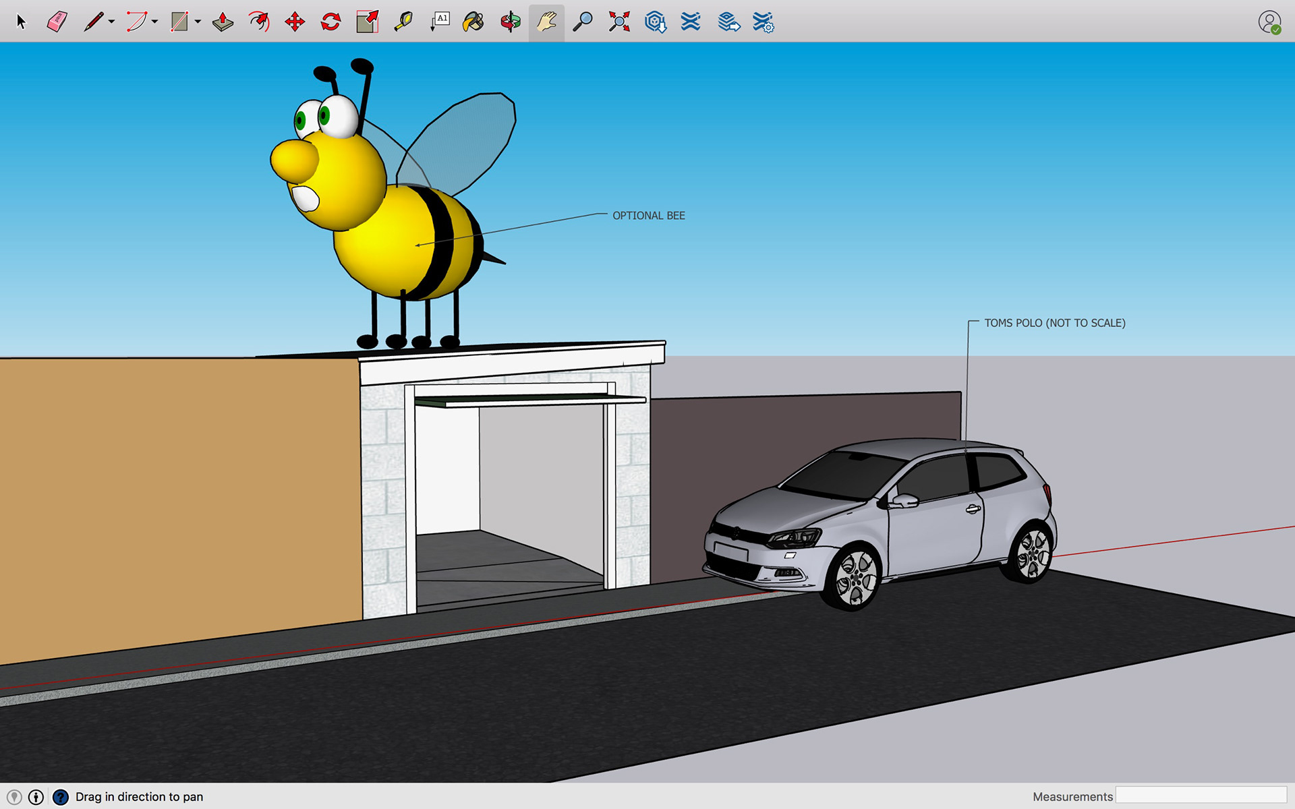Select the Paint Bucket tool
The height and width of the screenshot is (809, 1295).
(473, 22)
